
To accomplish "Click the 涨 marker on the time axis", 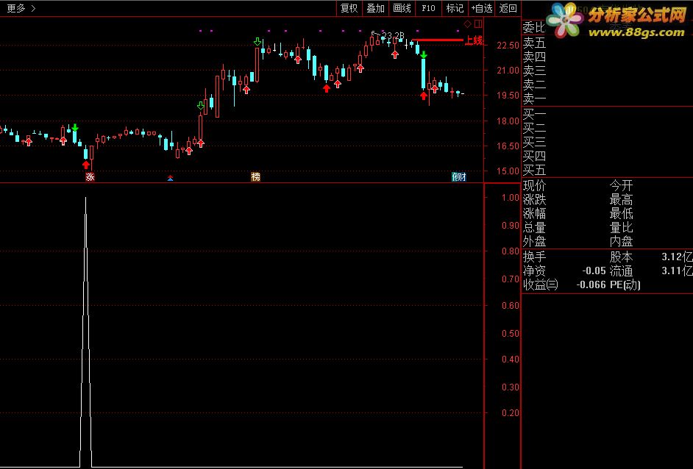I will [x=90, y=177].
